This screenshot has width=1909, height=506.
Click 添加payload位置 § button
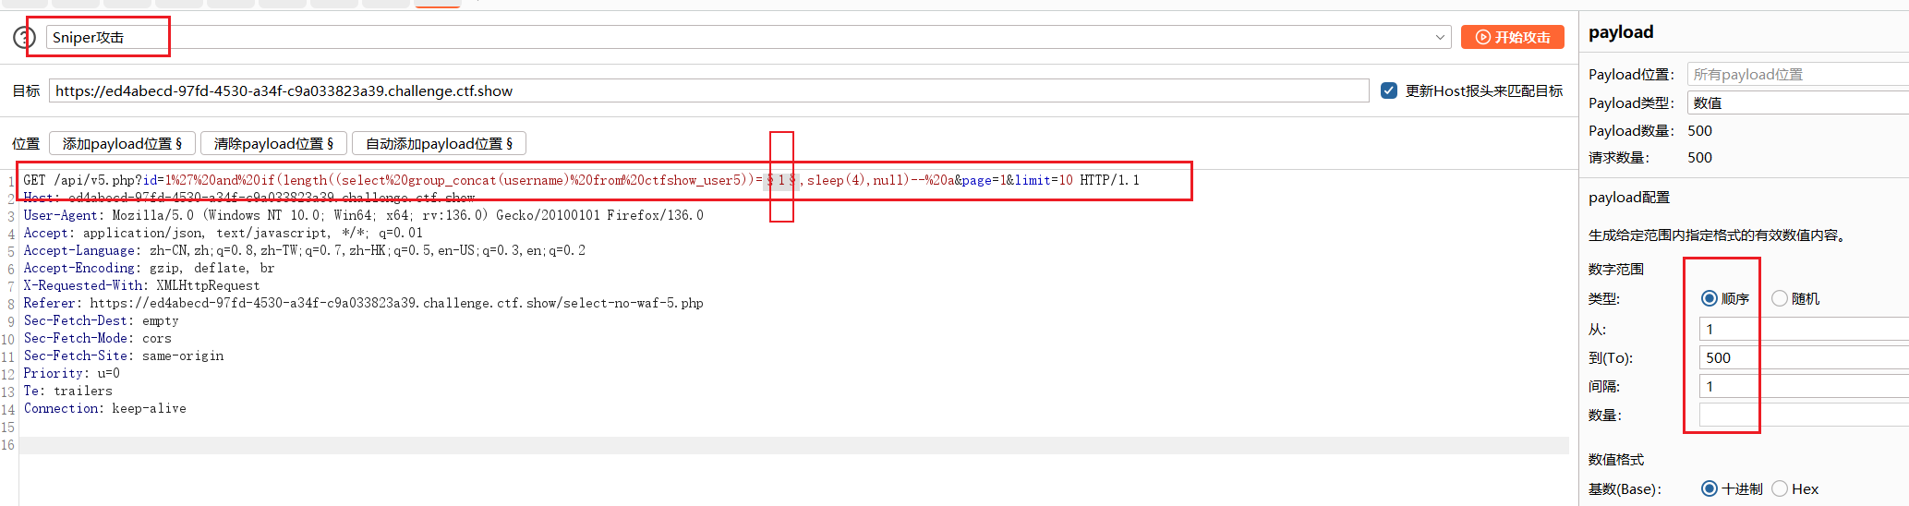pyautogui.click(x=122, y=143)
